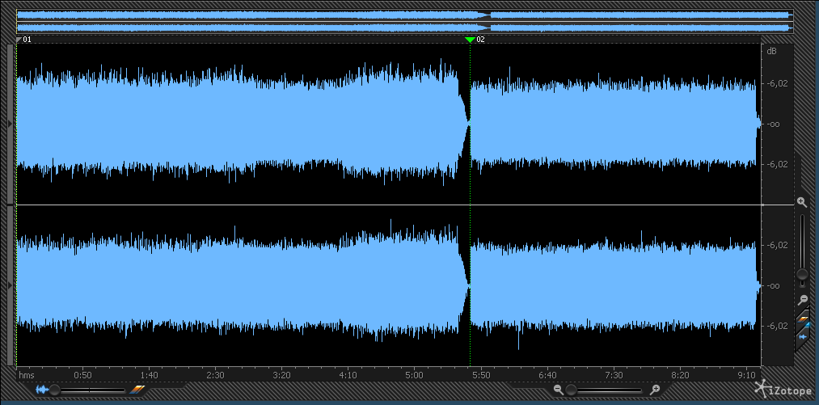Toggle the upper channel selector arrow
Viewport: 819px width, 405px height.
10,124
